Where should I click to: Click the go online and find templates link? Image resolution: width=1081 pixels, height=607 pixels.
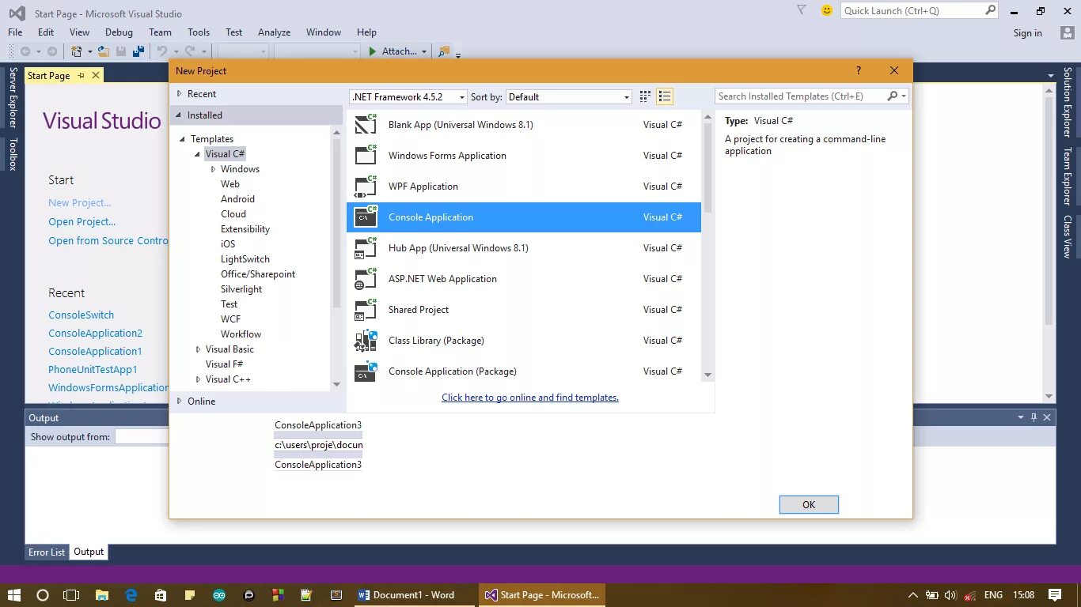tap(530, 398)
